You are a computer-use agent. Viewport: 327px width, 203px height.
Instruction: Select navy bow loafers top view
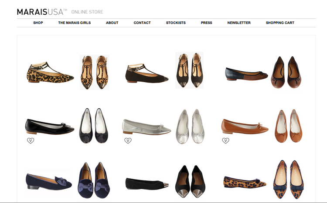pos(94,180)
